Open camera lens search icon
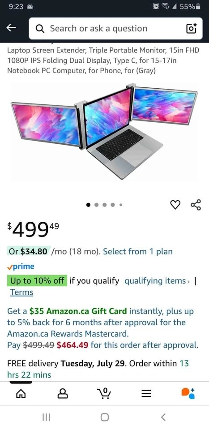Viewport: 209px width, 430px height. [x=191, y=29]
